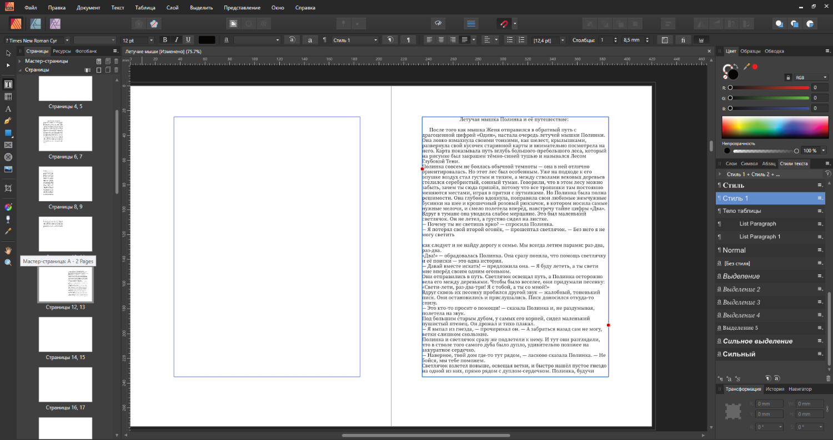The height and width of the screenshot is (440, 833).
Task: Select the Pen tool
Action: (8, 121)
